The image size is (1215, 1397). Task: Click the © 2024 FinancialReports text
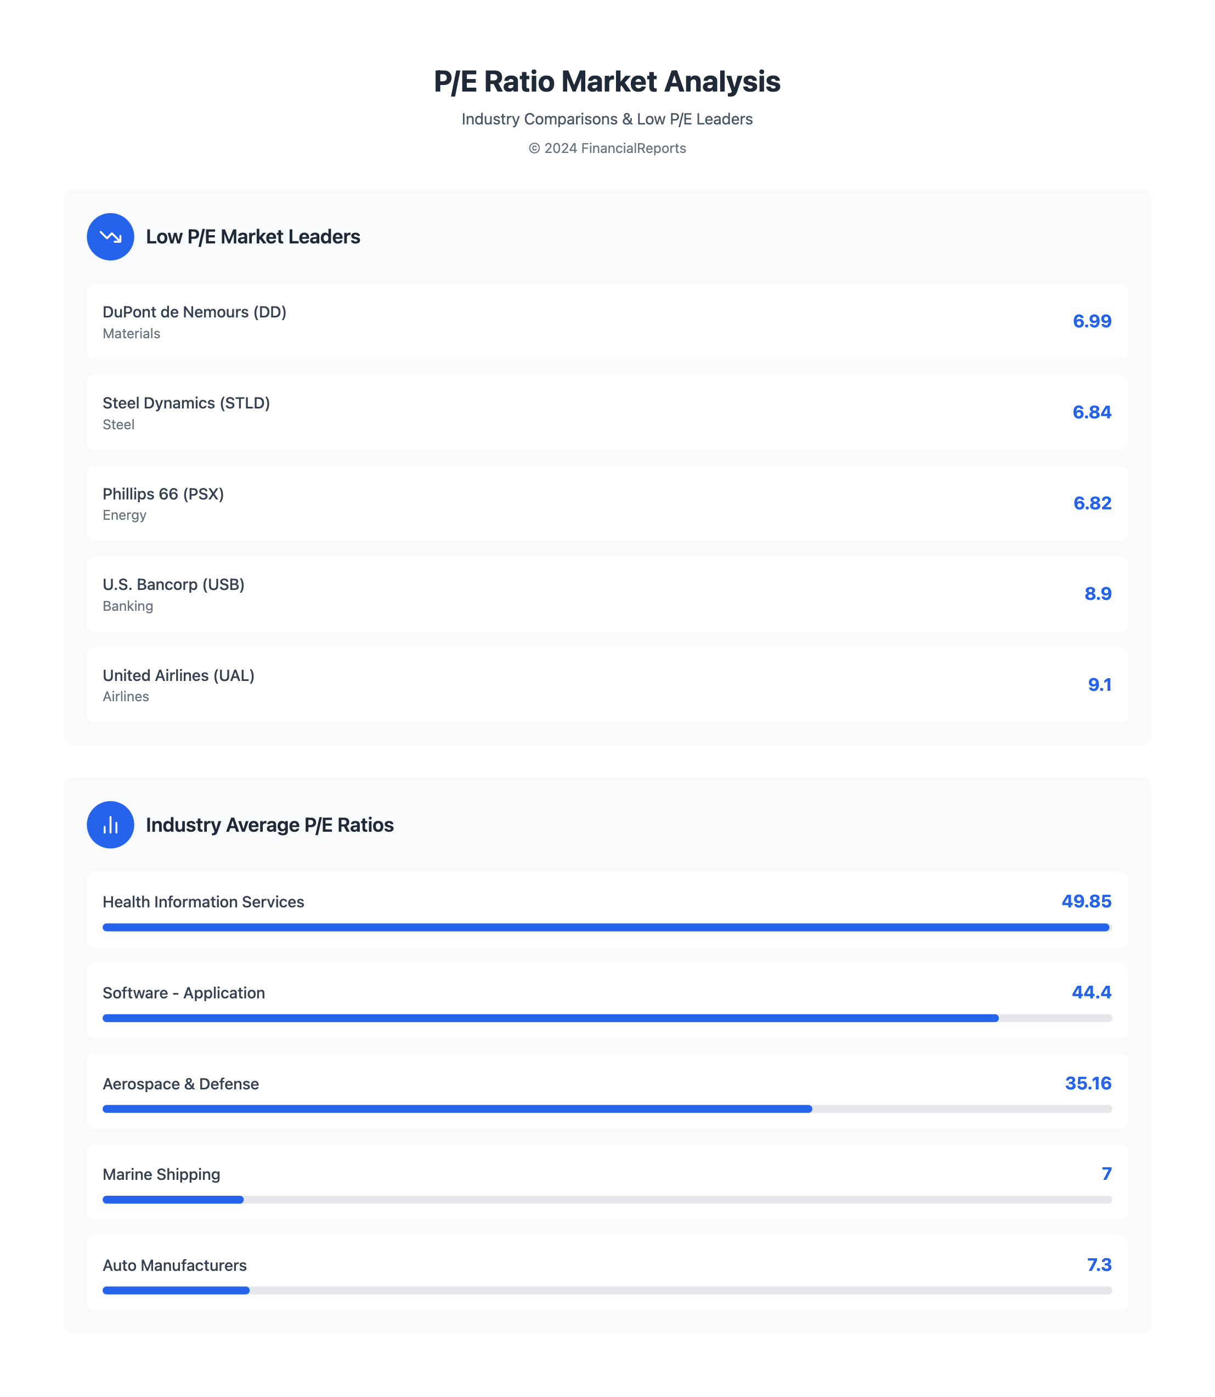click(x=607, y=149)
